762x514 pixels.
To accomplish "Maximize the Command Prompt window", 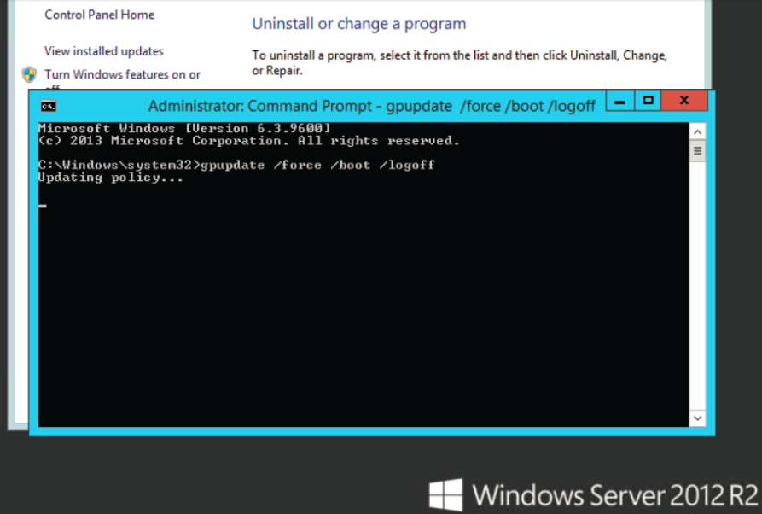I will [648, 101].
